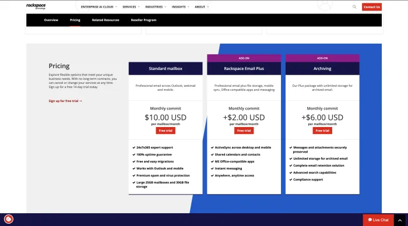Image resolution: width=408 pixels, height=226 pixels.
Task: Start Free trial for Archiving add-on
Action: (322, 130)
